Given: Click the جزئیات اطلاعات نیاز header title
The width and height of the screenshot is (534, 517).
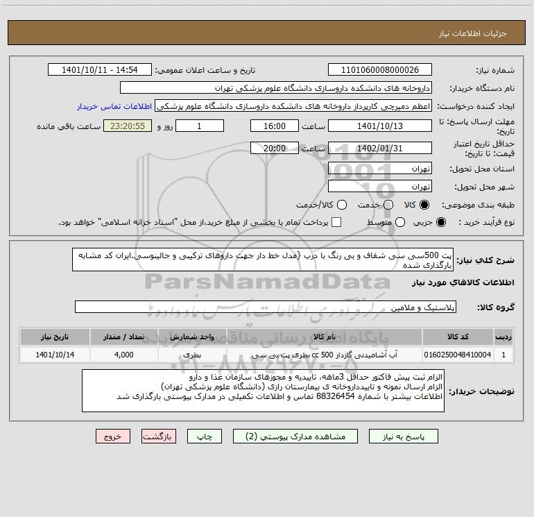Looking at the screenshot, I should (x=473, y=33).
